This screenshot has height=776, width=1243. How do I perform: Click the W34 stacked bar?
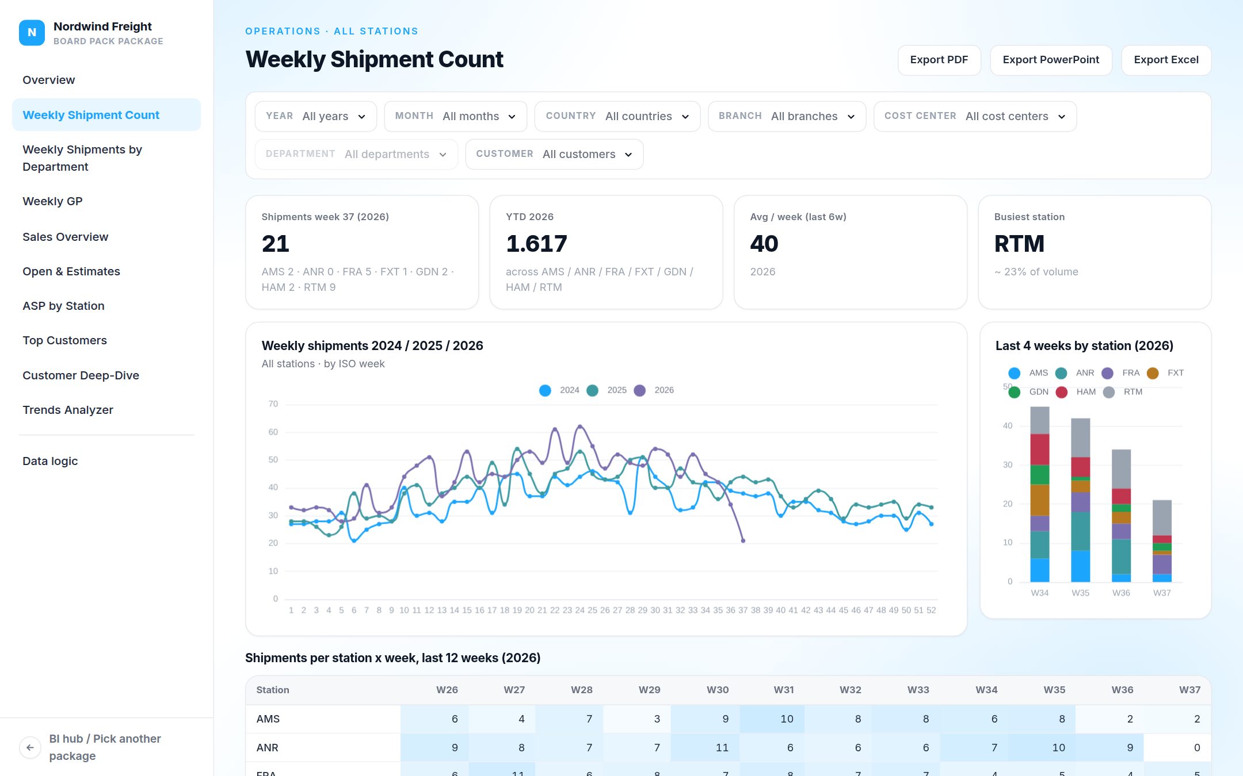(1039, 494)
